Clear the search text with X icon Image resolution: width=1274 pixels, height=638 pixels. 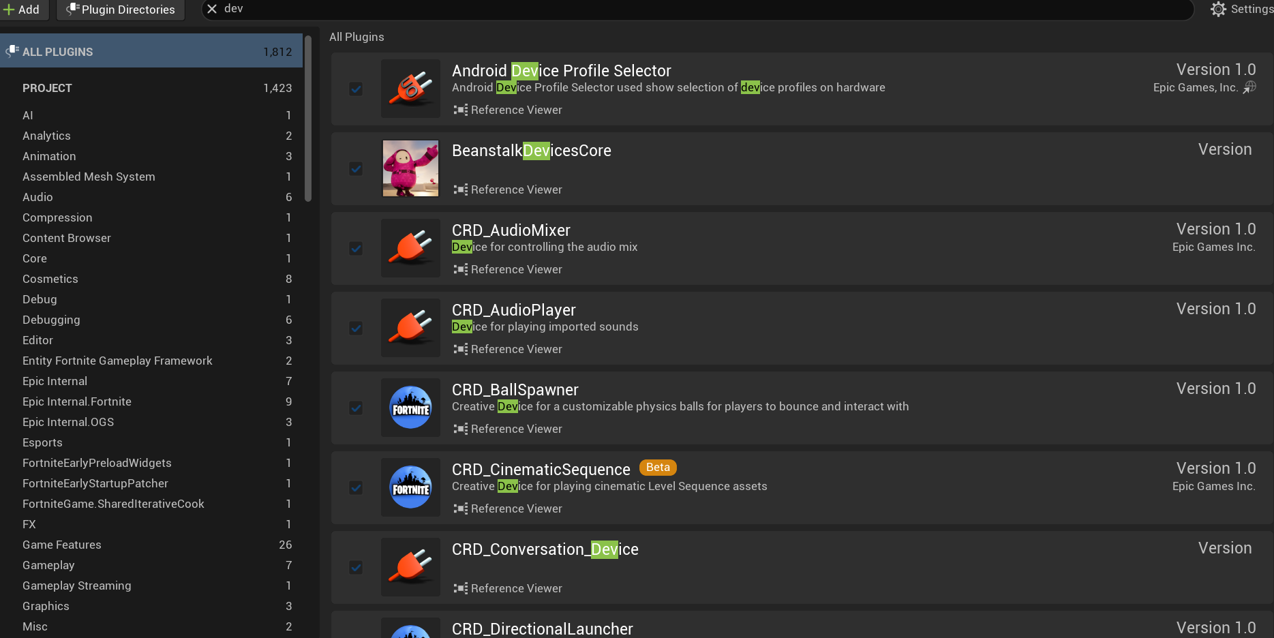pos(212,9)
